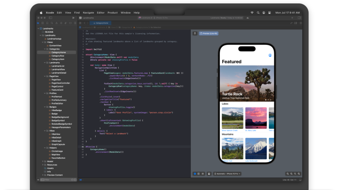Open macOS Control Center icon
This screenshot has height=190, width=338.
pyautogui.click(x=269, y=13)
